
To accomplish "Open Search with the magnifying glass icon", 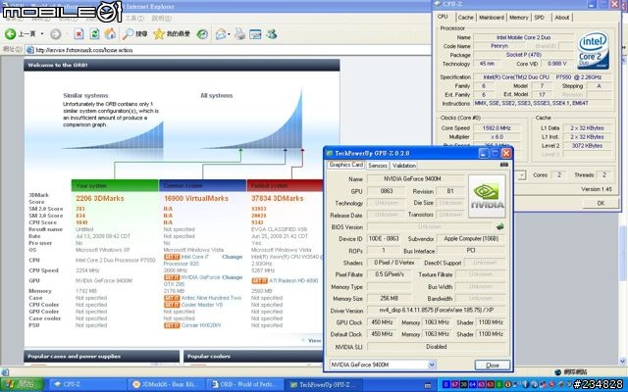I will [128, 34].
